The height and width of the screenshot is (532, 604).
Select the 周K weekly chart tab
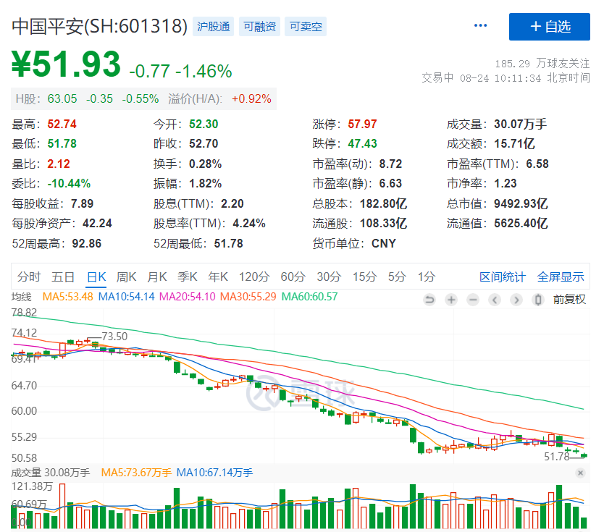tap(127, 276)
